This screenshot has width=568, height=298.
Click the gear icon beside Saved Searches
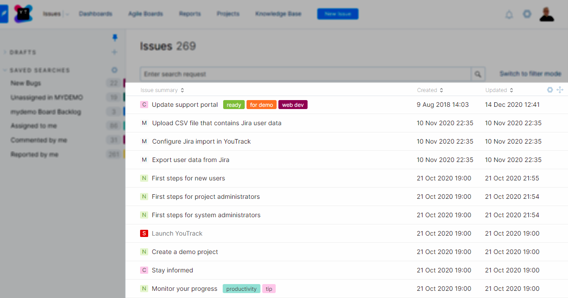point(114,70)
